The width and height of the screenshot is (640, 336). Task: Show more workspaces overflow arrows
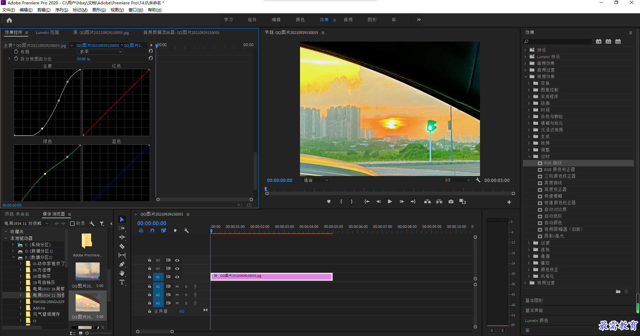[x=419, y=20]
